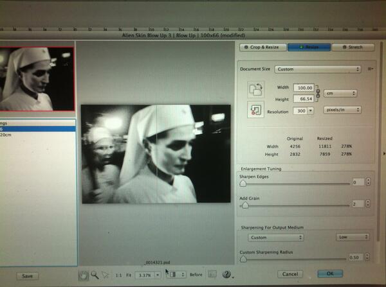Click the Original width value 4256

(295, 146)
